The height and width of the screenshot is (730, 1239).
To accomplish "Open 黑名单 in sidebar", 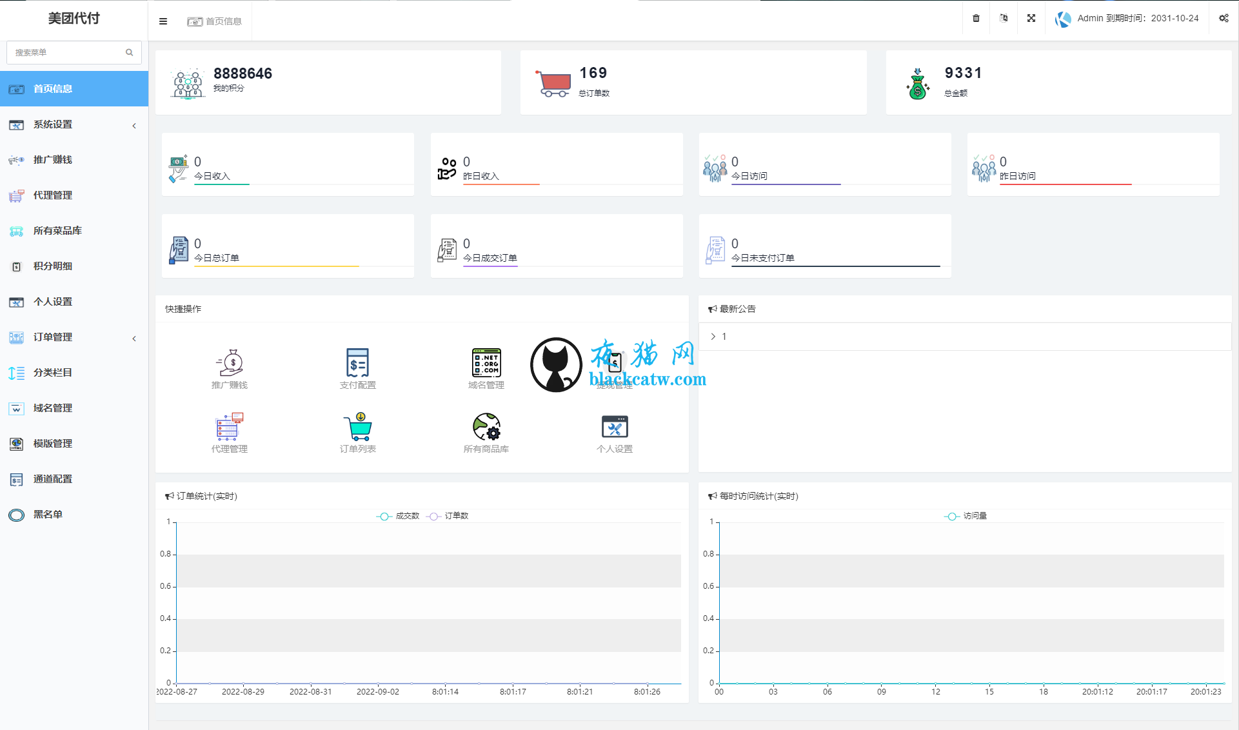I will pos(74,514).
